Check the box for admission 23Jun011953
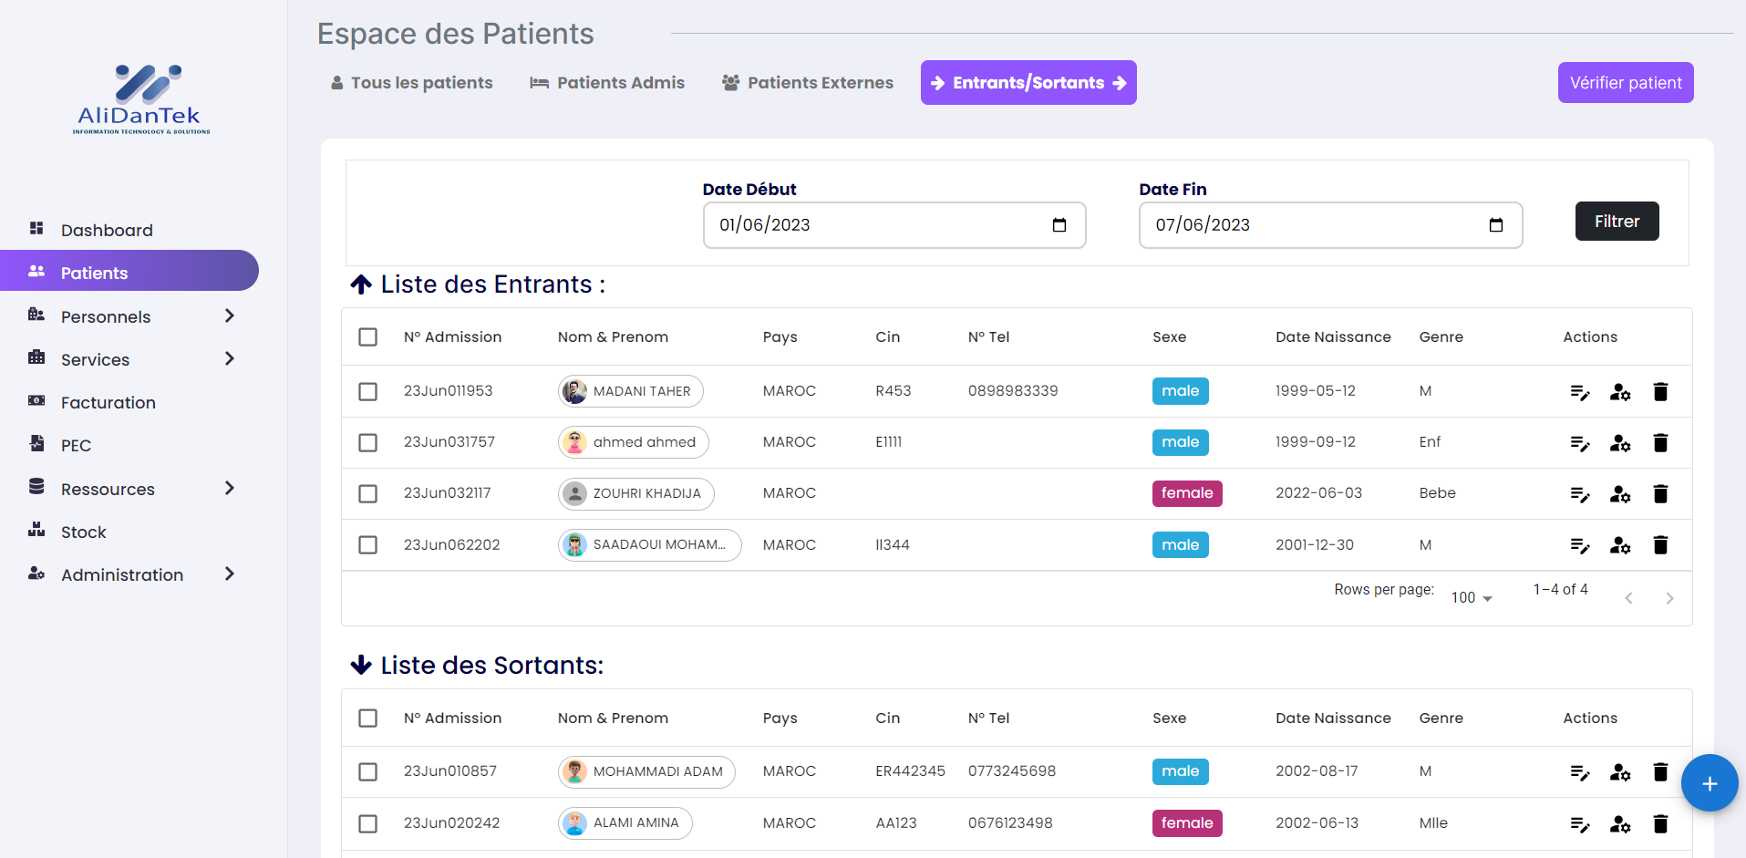 [x=368, y=391]
